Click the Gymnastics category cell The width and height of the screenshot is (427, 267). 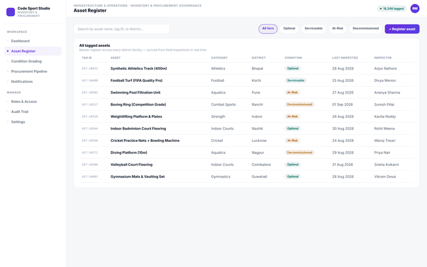[x=221, y=176]
